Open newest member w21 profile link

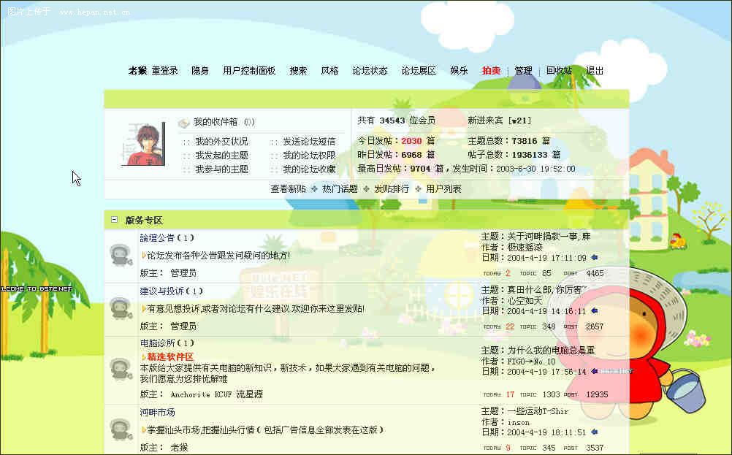tap(519, 121)
